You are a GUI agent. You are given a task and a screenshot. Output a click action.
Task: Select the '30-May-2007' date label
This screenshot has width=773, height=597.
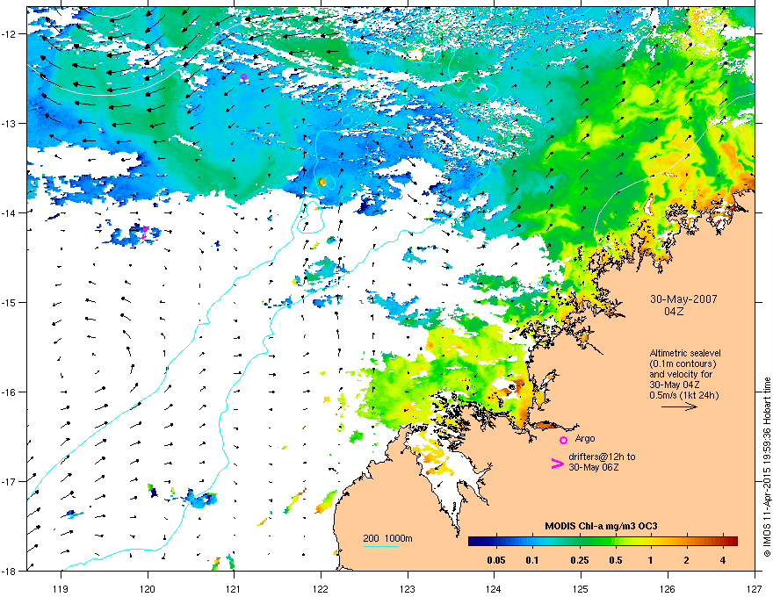click(x=683, y=299)
